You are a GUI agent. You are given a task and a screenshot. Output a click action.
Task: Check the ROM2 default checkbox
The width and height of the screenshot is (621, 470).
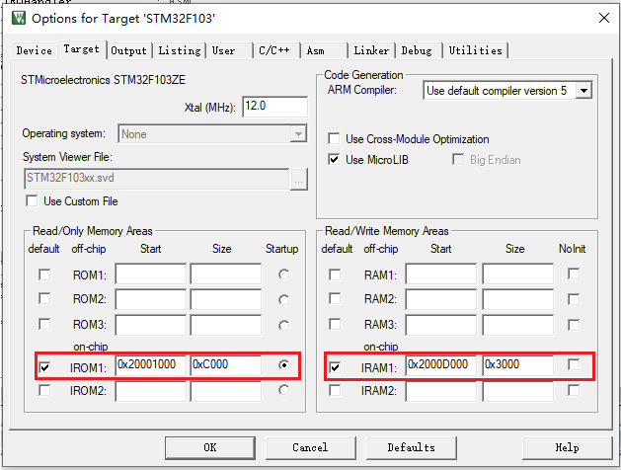(44, 298)
